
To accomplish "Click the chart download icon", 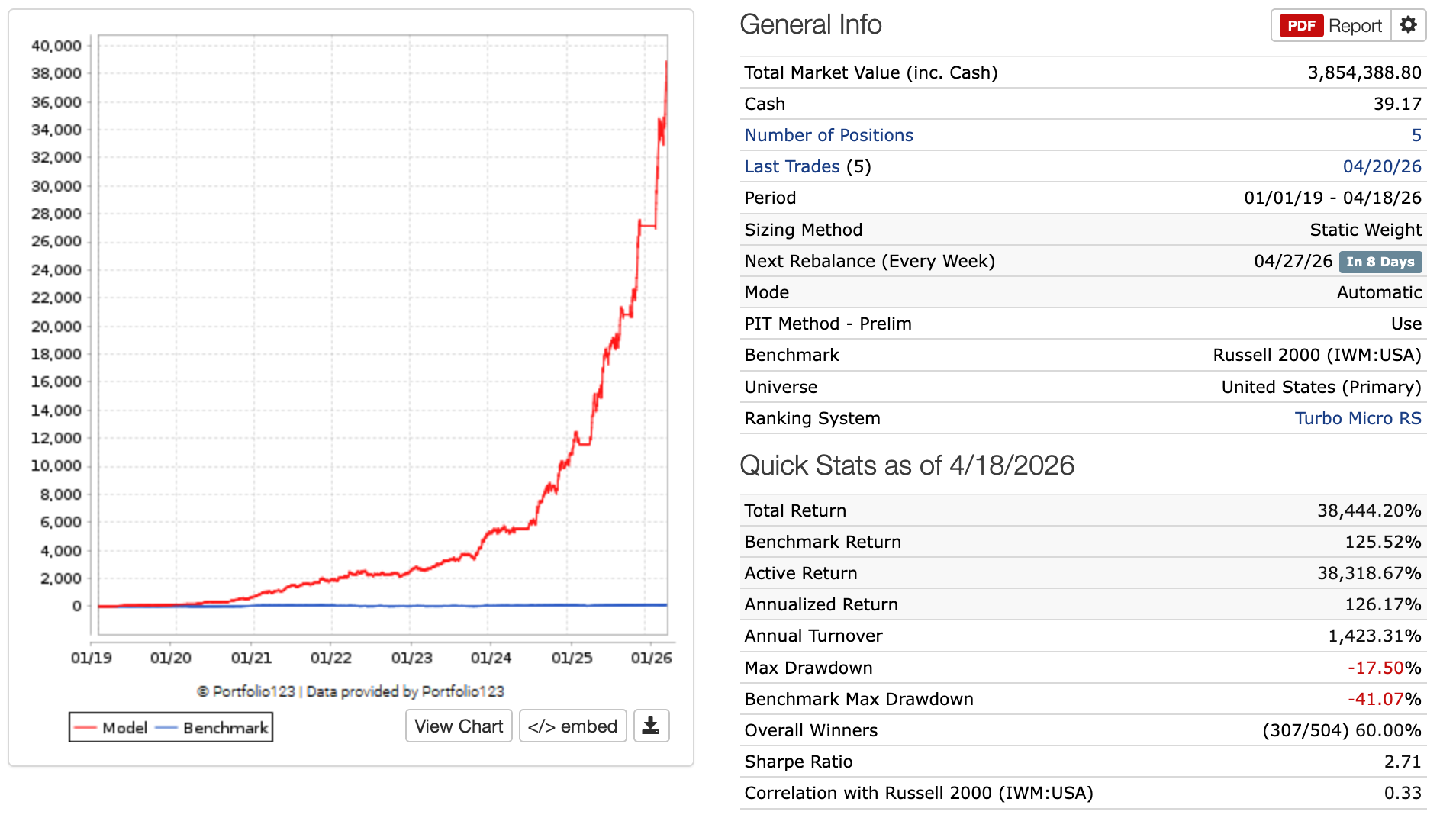I will click(x=651, y=726).
